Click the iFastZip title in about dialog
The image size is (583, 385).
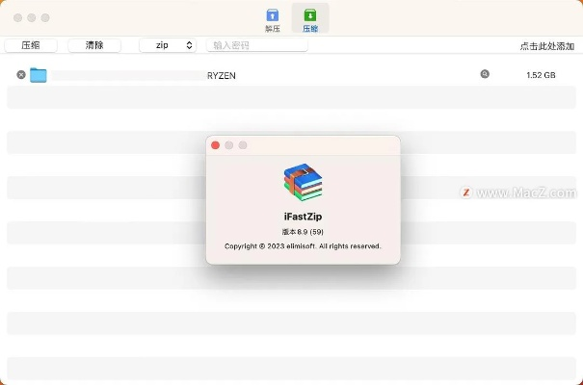click(303, 218)
